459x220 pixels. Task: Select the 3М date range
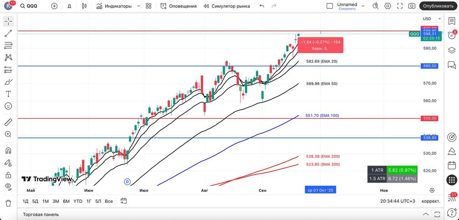click(56, 201)
